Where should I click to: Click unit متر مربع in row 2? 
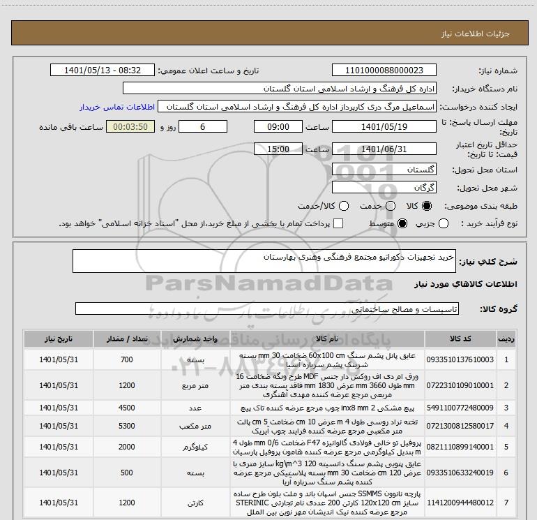pos(195,385)
